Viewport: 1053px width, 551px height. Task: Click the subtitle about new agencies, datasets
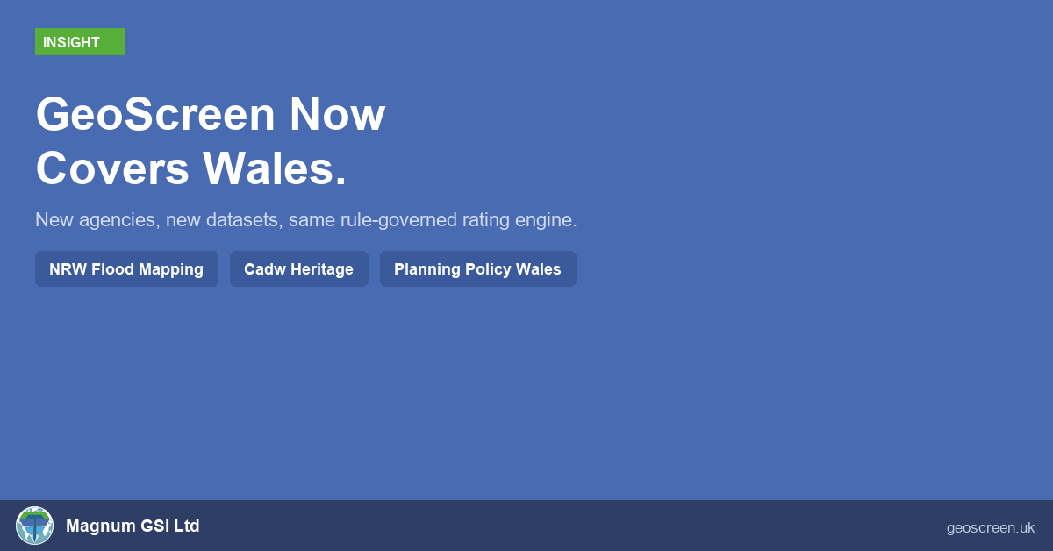pyautogui.click(x=306, y=220)
